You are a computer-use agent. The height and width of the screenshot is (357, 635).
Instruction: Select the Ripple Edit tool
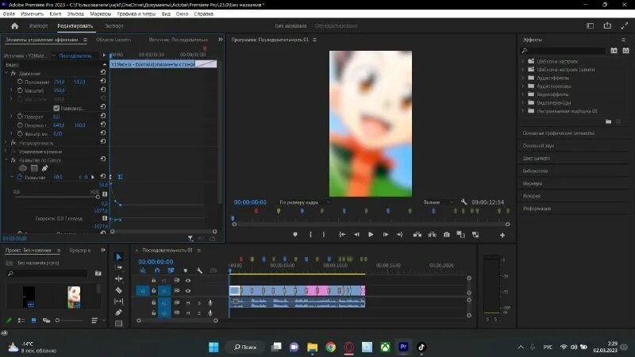(118, 279)
